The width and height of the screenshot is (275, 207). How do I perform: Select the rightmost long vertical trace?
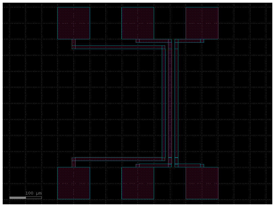[x=176, y=101]
